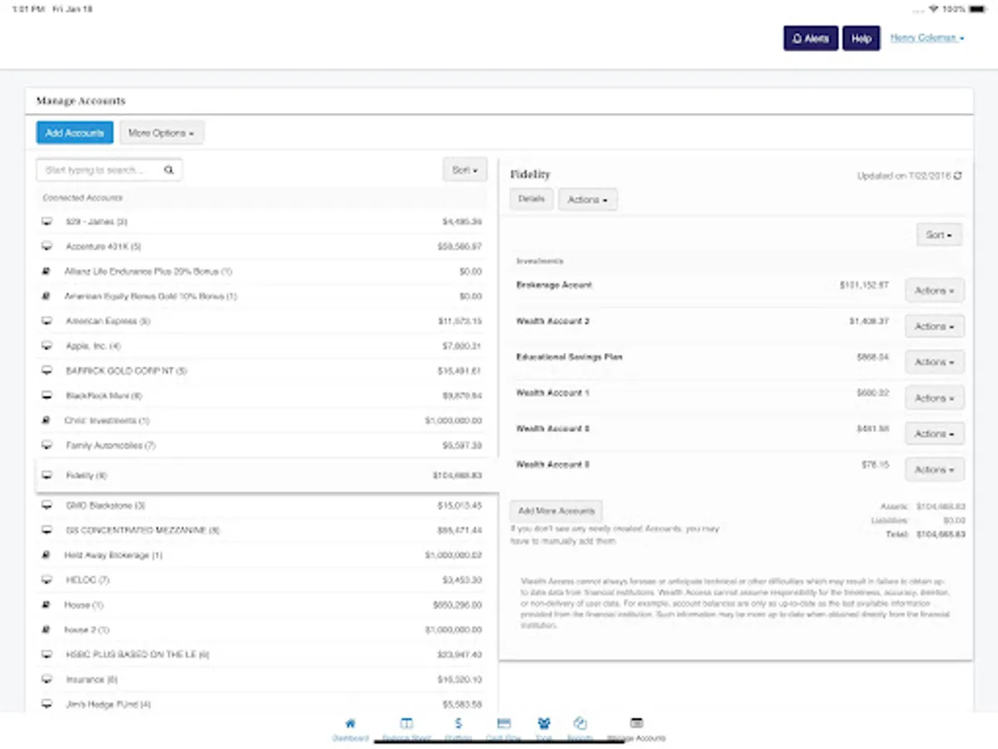998x749 pixels.
Task: Select the Holdings dollar-sign icon
Action: [458, 723]
